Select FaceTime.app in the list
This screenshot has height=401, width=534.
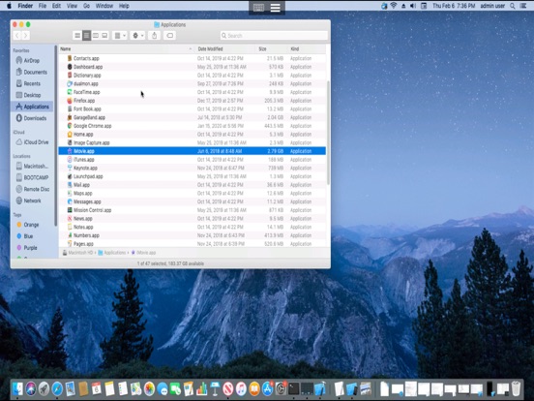pyautogui.click(x=193, y=92)
